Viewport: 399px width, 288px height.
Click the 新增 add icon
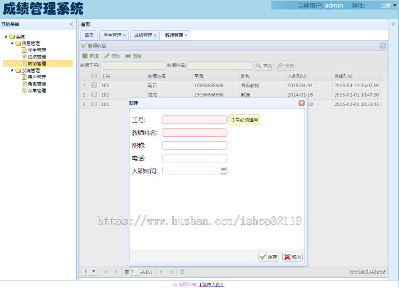pos(84,55)
